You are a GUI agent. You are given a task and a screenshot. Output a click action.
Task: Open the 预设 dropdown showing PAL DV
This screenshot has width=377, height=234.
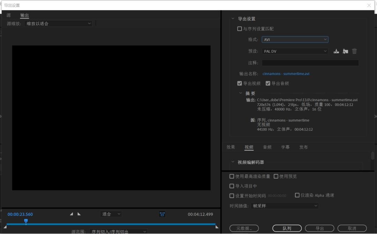pyautogui.click(x=295, y=51)
